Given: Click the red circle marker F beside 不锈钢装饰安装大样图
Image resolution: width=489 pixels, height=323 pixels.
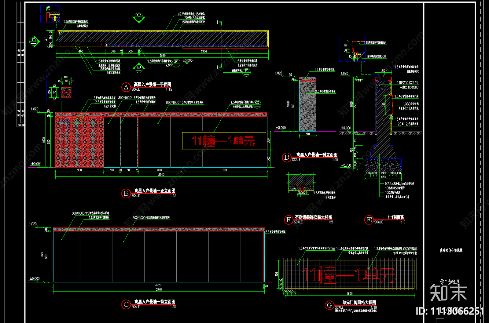Looking at the screenshot, I should click(x=289, y=220).
